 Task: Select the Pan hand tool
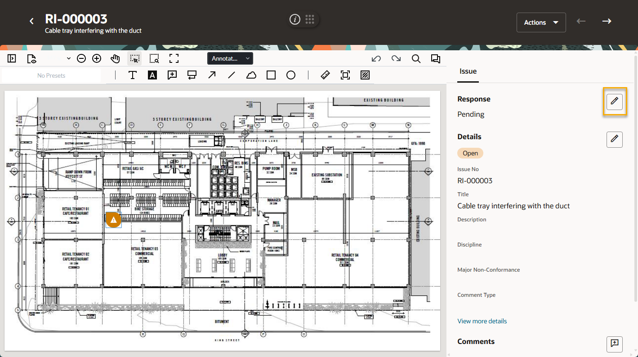(116, 58)
